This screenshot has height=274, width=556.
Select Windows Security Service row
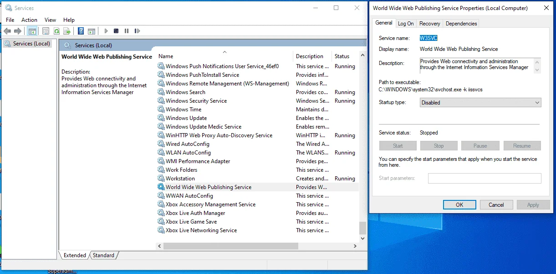258,101
